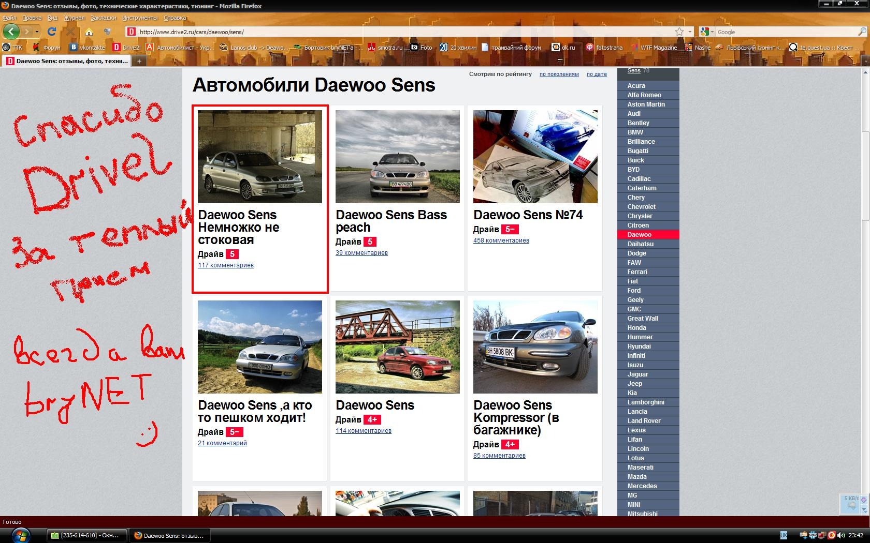
Task: Open the Drive2! bookmark
Action: pos(127,48)
